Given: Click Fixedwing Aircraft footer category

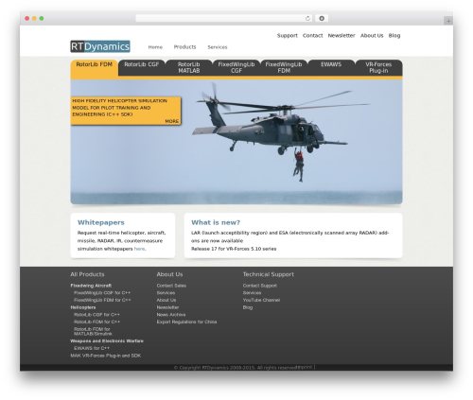Looking at the screenshot, I should click(x=91, y=286).
